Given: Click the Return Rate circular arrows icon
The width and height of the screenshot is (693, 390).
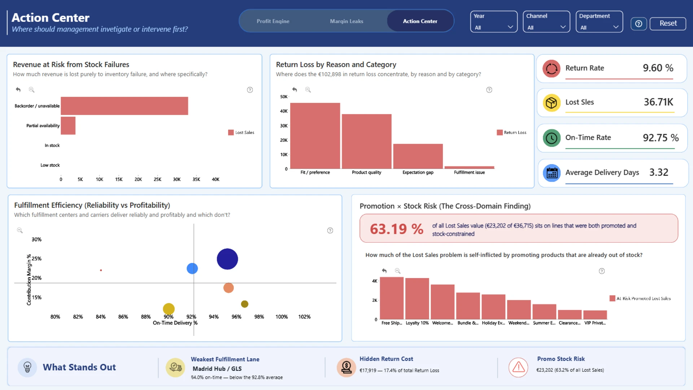Looking at the screenshot, I should (x=552, y=69).
